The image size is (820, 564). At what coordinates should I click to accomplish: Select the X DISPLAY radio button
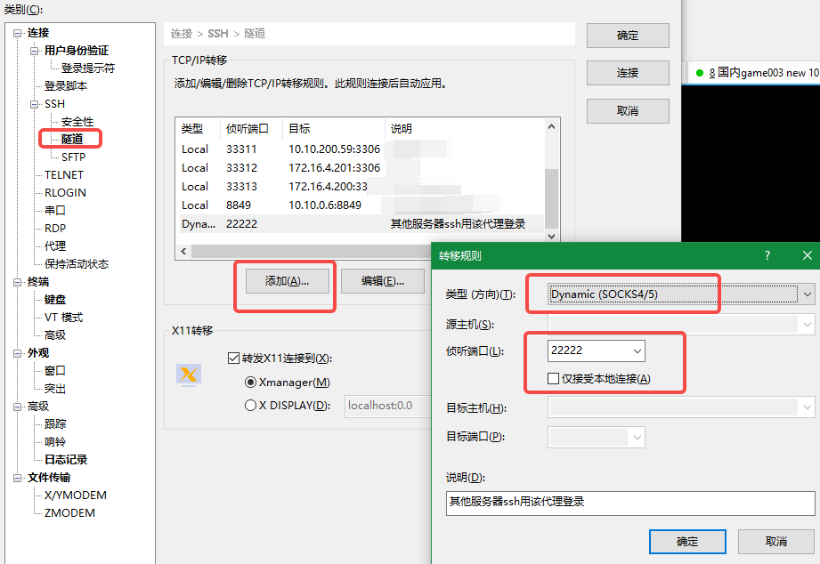tap(251, 406)
